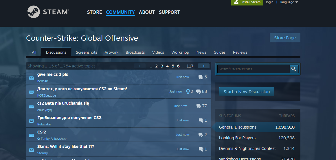Switch to the All tab

pyautogui.click(x=34, y=52)
